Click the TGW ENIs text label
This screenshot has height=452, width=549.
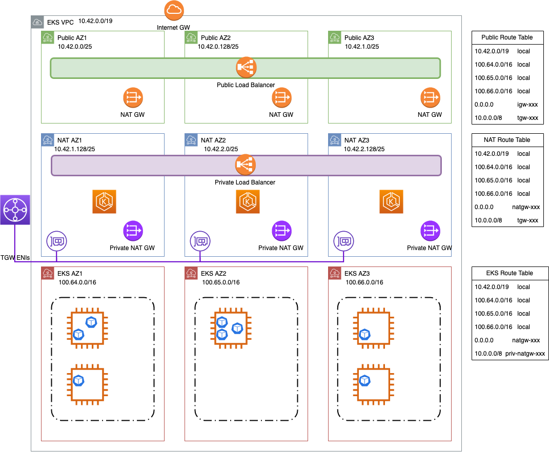(15, 258)
